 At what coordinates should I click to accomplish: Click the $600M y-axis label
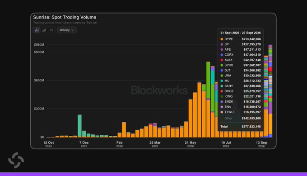click(39, 81)
